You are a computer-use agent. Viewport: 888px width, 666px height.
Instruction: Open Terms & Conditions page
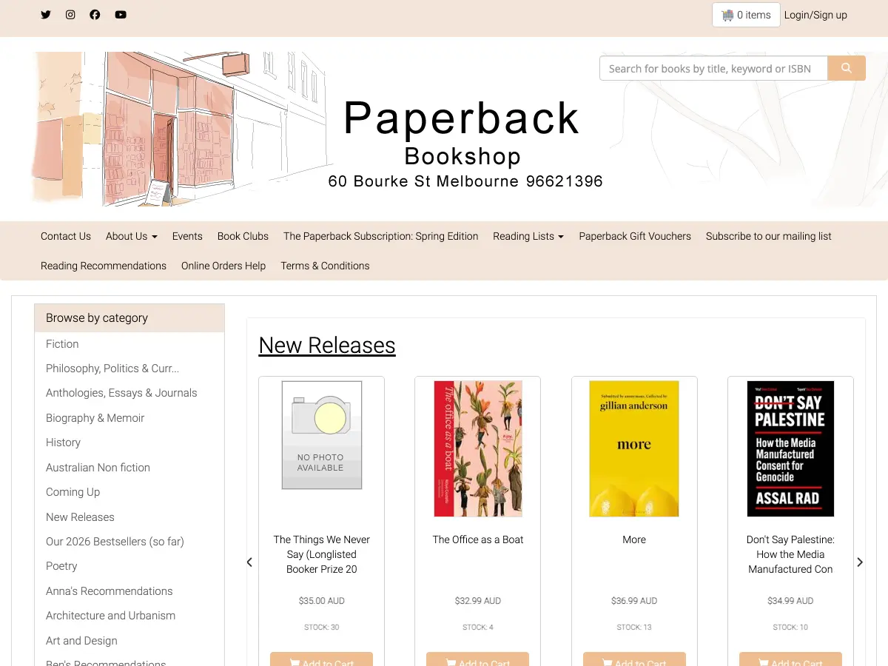(x=325, y=266)
